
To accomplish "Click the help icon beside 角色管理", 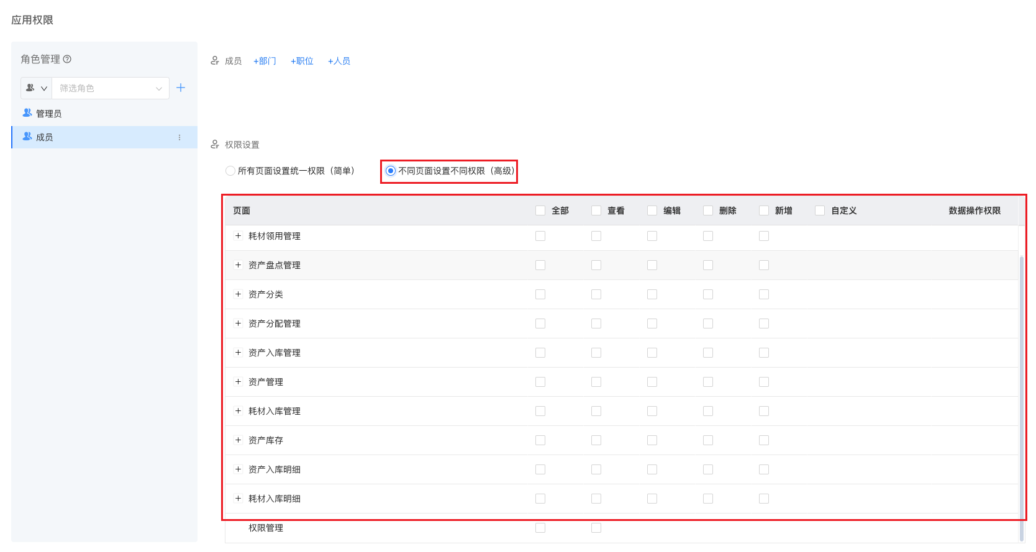I will click(68, 59).
